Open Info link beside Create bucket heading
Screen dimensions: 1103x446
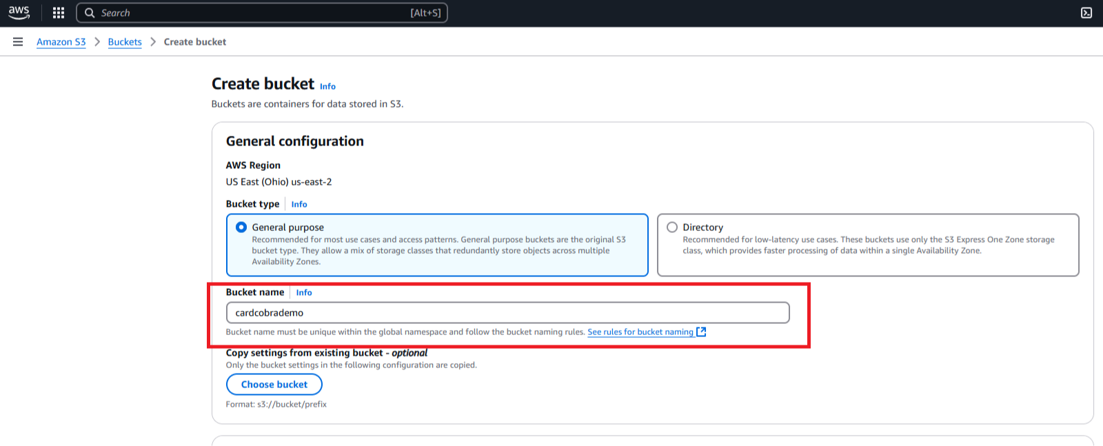tap(327, 86)
